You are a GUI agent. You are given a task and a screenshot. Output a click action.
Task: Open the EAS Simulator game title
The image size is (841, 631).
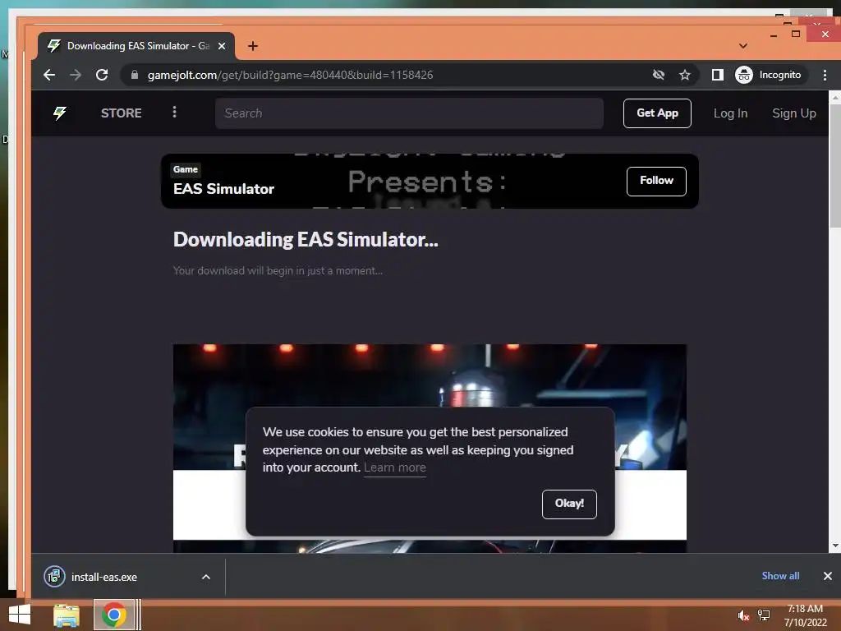[x=223, y=189]
